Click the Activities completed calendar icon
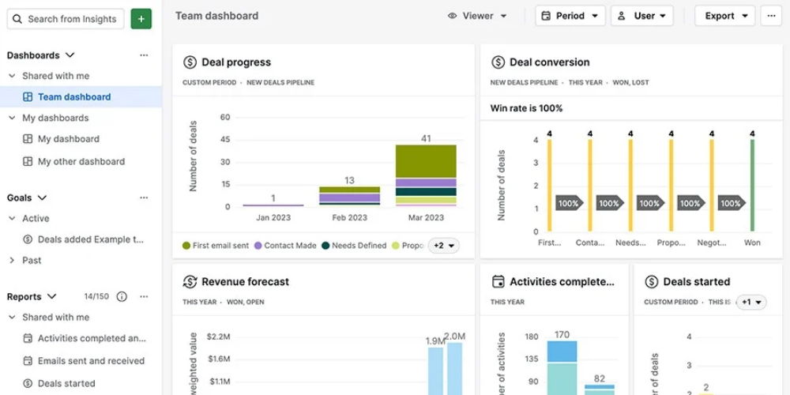This screenshot has height=395, width=790. click(x=498, y=282)
